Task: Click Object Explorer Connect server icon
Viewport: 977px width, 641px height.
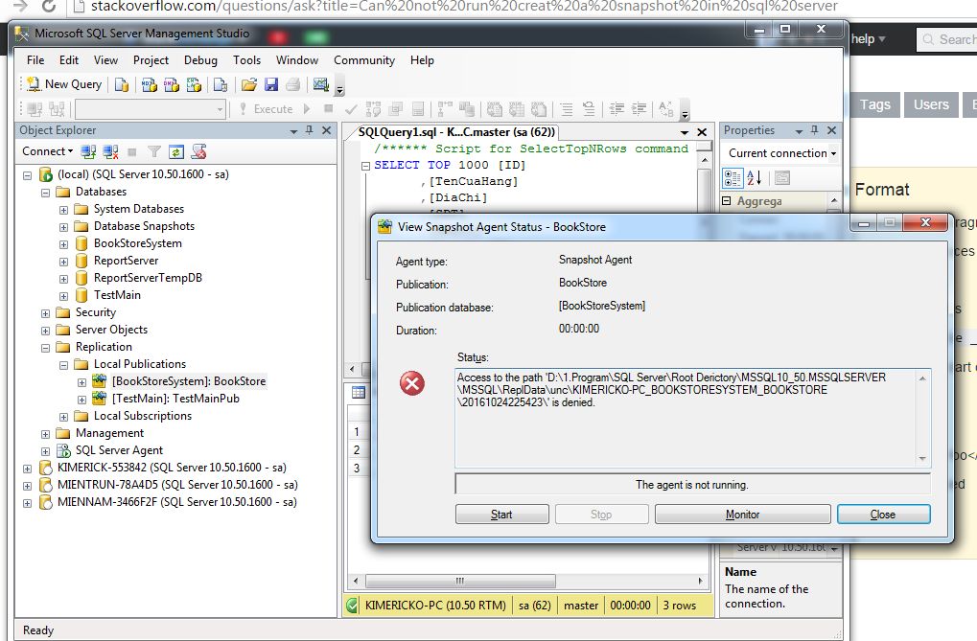Action: [x=88, y=151]
